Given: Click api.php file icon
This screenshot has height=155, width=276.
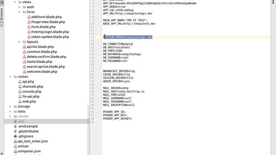Looking at the screenshot, I should pyautogui.click(x=20, y=81).
